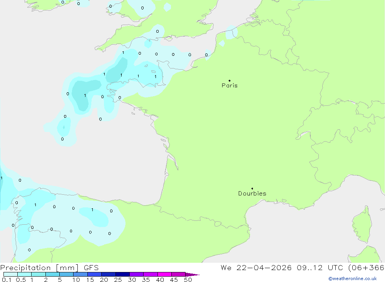Image resolution: width=385 pixels, height=282 pixels.
Task: Click the legend value '0.1'
Action: click(7, 280)
